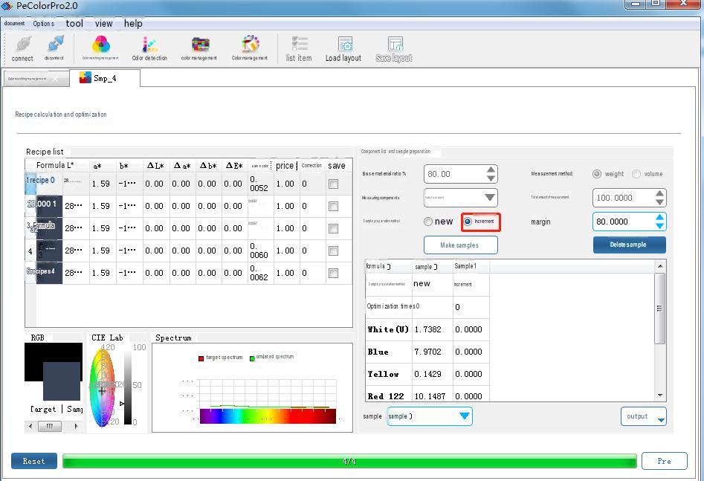
Task: Click the rainbow spectrum chart
Action: pos(268,416)
